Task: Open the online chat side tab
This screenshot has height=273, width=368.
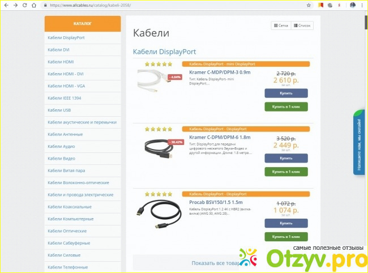Action: (x=358, y=143)
